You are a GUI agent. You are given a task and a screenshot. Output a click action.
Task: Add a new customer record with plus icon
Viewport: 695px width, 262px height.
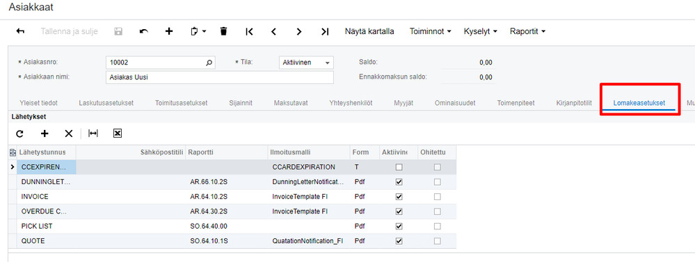coord(169,31)
